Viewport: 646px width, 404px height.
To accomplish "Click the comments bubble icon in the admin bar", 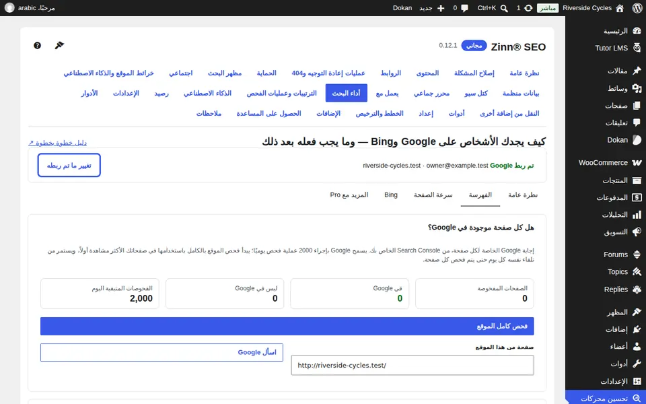I will (x=465, y=8).
